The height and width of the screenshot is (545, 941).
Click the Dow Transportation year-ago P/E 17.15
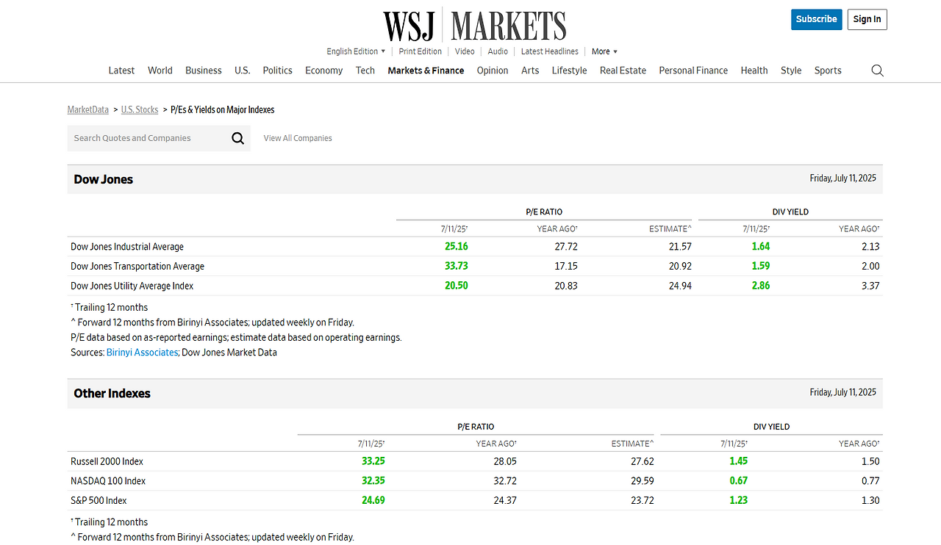tap(566, 267)
